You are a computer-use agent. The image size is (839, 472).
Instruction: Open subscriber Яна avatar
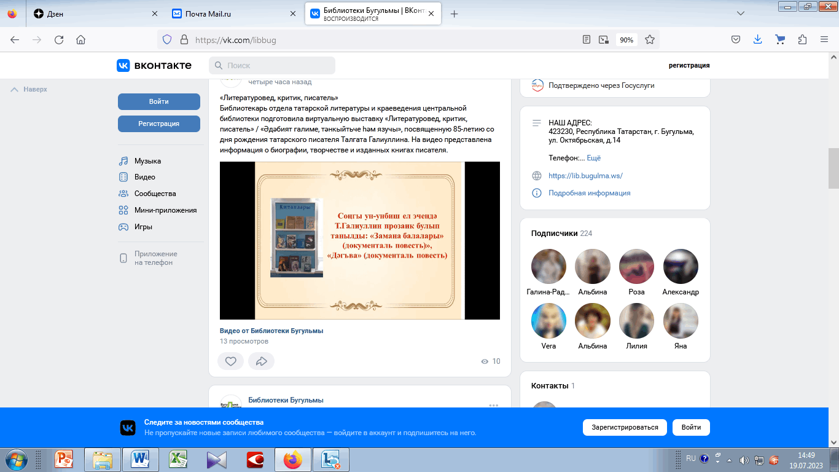pos(681,321)
